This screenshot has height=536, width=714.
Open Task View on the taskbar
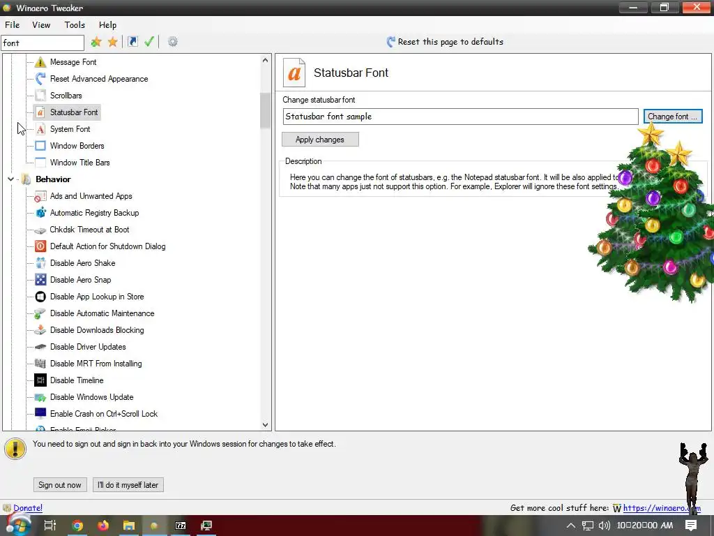pos(50,526)
